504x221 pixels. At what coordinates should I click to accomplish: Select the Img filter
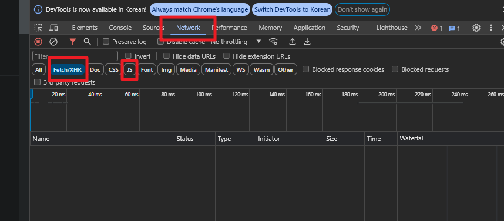166,69
